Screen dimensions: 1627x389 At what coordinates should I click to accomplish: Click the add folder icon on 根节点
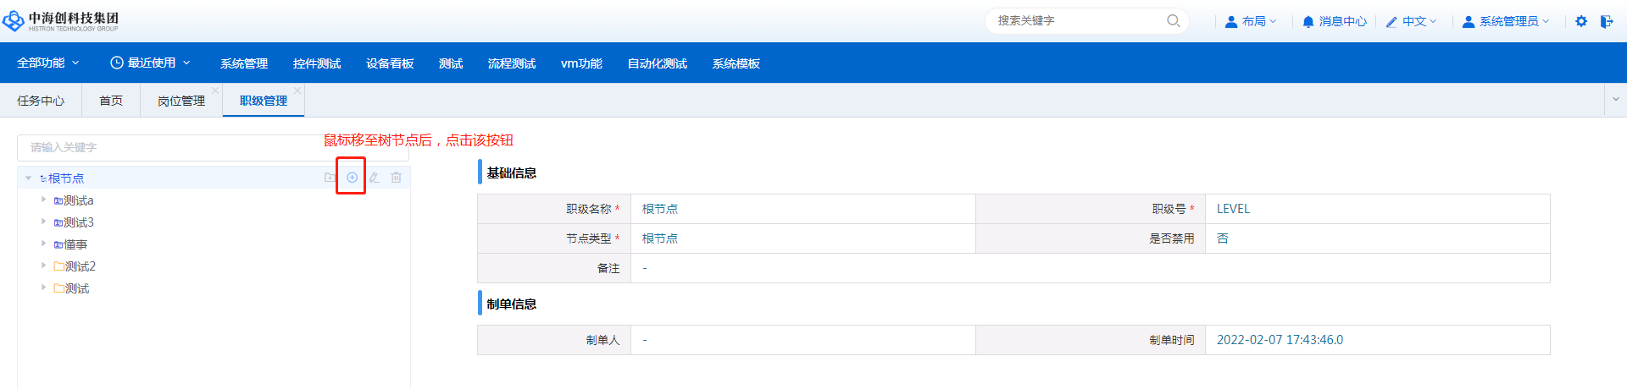[x=330, y=178]
